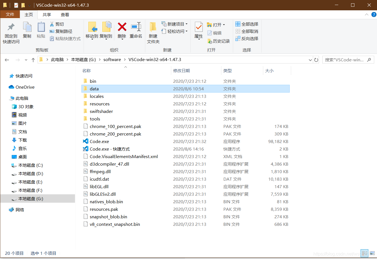The image size is (377, 259).
Task: Select the 'locales' folder
Action: pos(97,96)
